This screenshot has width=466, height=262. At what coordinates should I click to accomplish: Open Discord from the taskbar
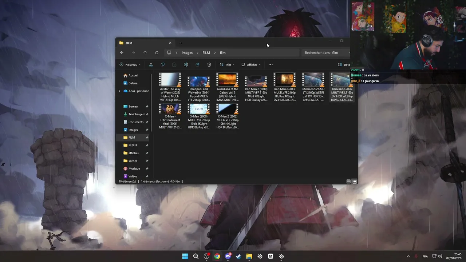(228, 256)
